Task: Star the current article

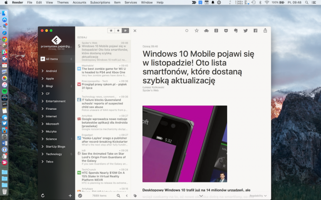Action: pyautogui.click(x=197, y=31)
